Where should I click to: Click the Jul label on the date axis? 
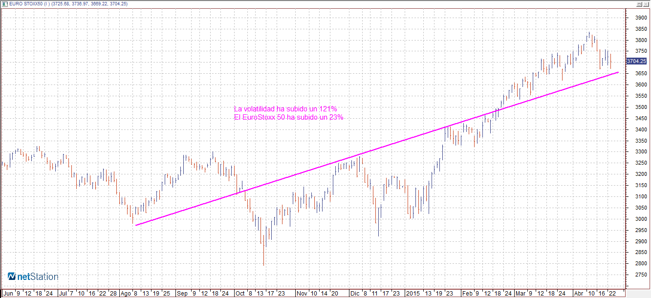63,294
